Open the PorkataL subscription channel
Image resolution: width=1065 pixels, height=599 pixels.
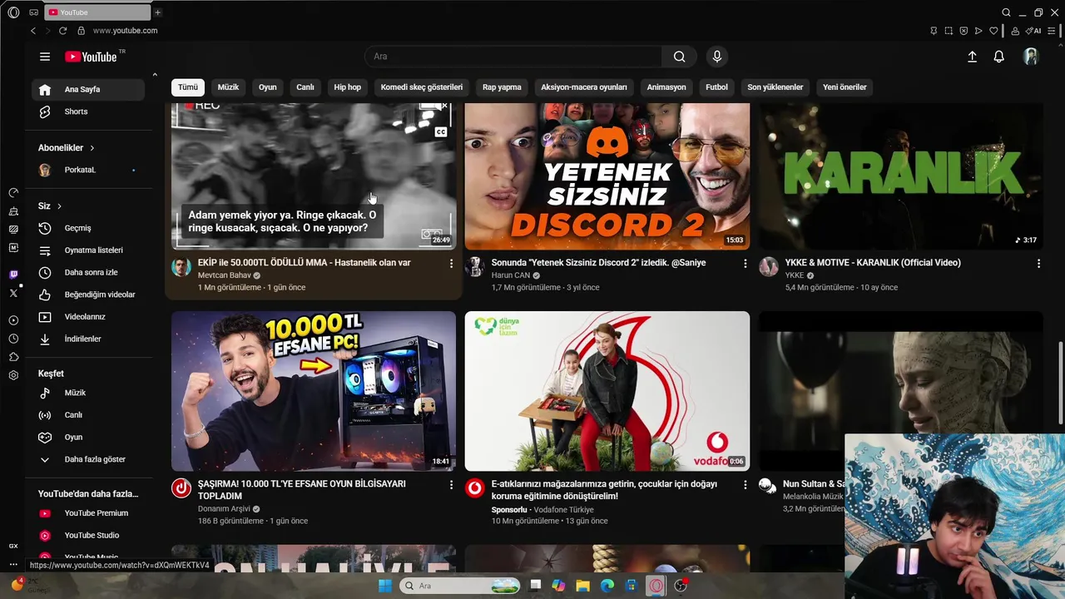coord(88,170)
